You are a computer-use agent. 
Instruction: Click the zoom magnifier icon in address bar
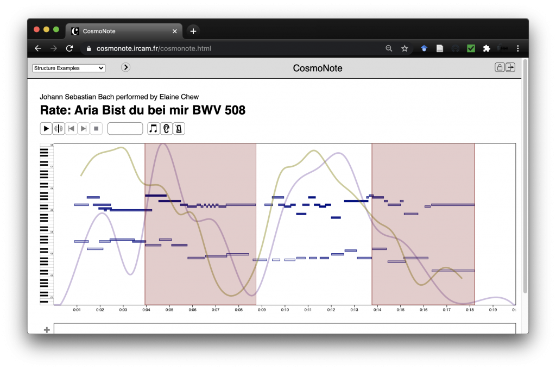pyautogui.click(x=389, y=48)
